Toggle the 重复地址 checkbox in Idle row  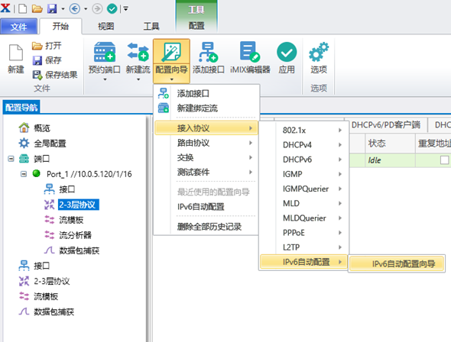444,160
